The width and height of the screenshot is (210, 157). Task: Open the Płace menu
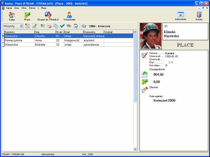pyautogui.click(x=44, y=8)
